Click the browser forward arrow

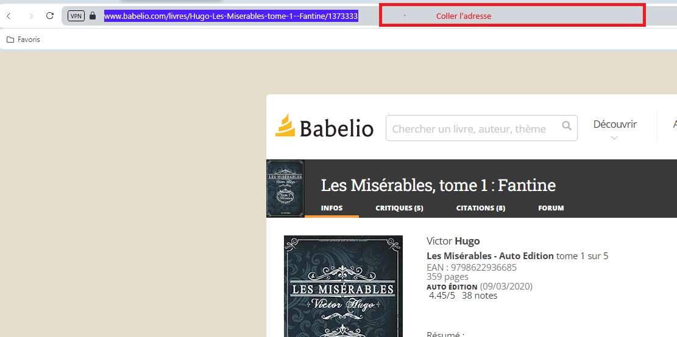click(x=30, y=16)
